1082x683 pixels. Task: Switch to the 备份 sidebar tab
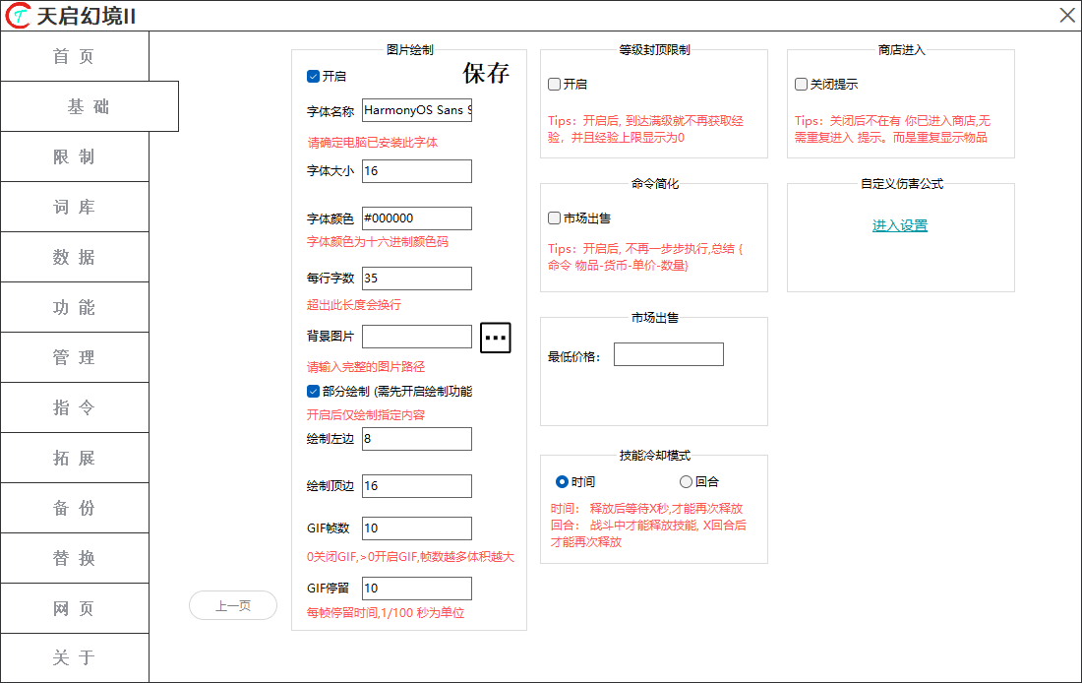(75, 509)
